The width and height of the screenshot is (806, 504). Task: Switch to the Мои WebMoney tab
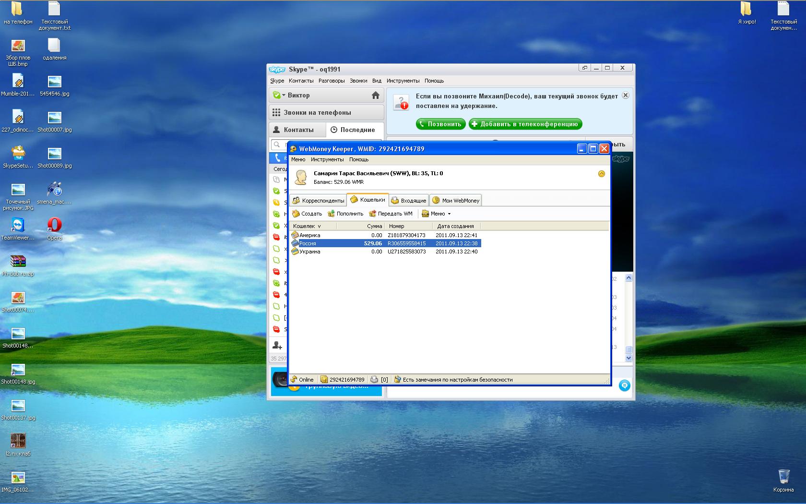point(456,201)
